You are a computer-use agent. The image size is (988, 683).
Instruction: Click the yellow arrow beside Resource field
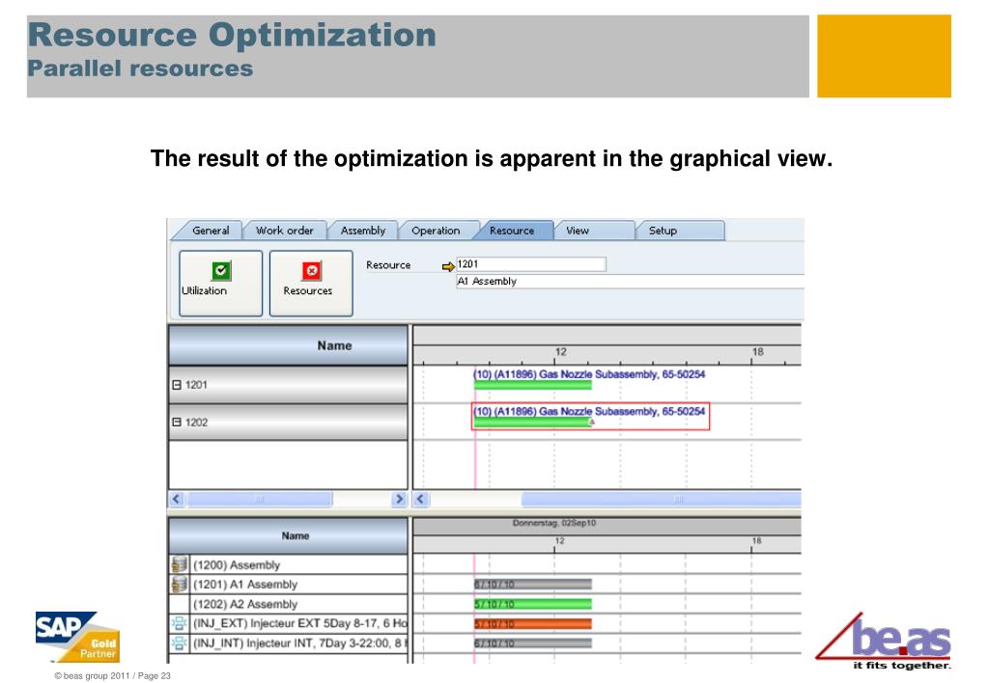(447, 265)
